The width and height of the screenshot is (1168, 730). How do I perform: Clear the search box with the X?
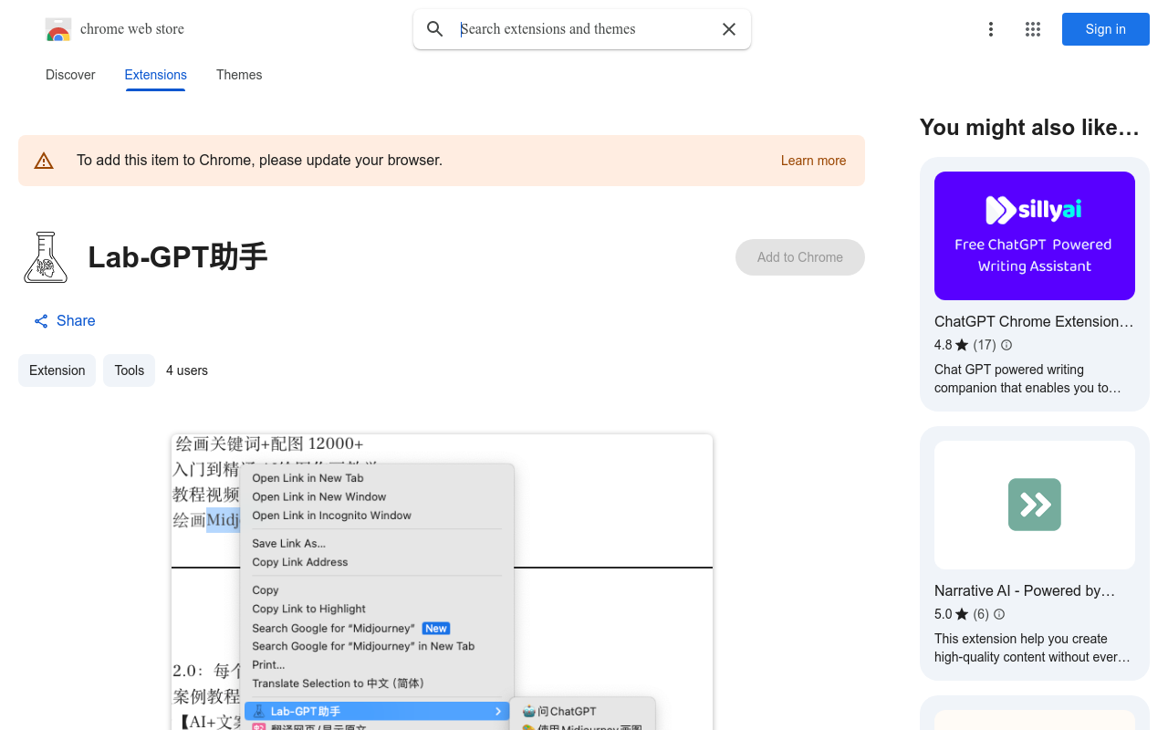(x=729, y=29)
